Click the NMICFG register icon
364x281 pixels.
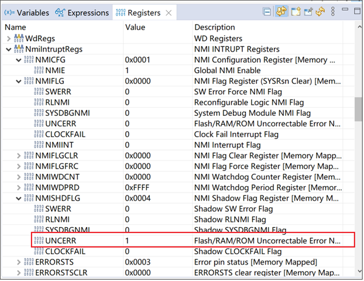(x=29, y=60)
